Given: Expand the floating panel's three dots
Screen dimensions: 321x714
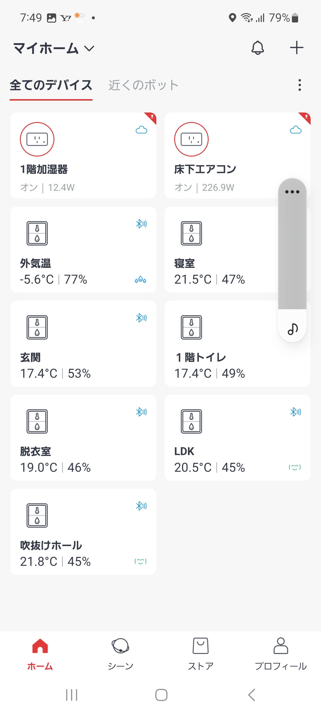Looking at the screenshot, I should point(292,192).
